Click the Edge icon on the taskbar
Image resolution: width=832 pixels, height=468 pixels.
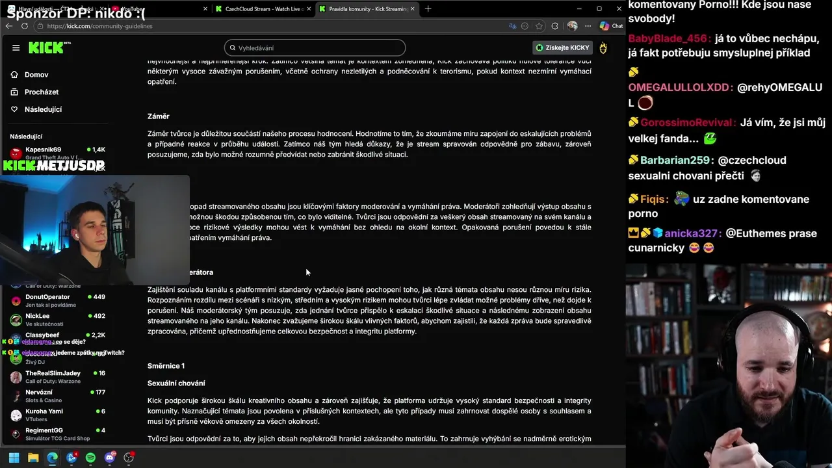click(52, 458)
